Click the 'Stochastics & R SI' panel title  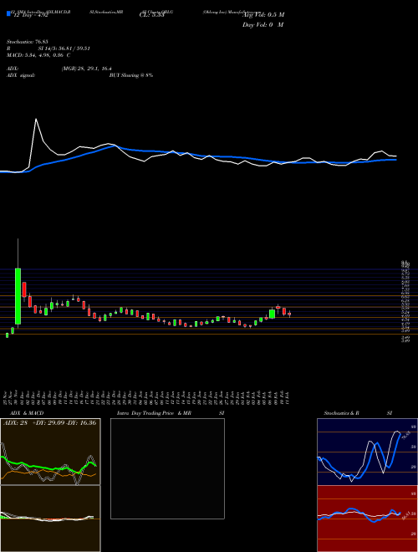coord(358,413)
